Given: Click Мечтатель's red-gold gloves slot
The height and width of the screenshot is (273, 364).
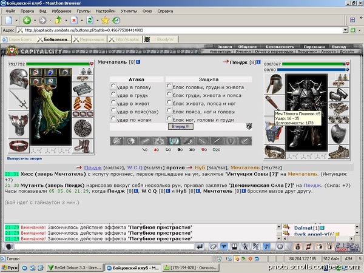Looking at the screenshot, I should (83, 104).
